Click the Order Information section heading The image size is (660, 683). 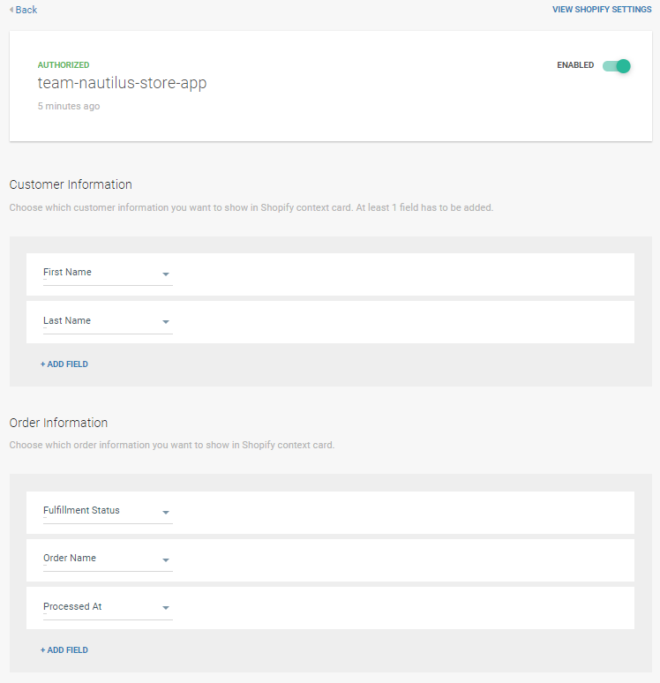click(58, 423)
